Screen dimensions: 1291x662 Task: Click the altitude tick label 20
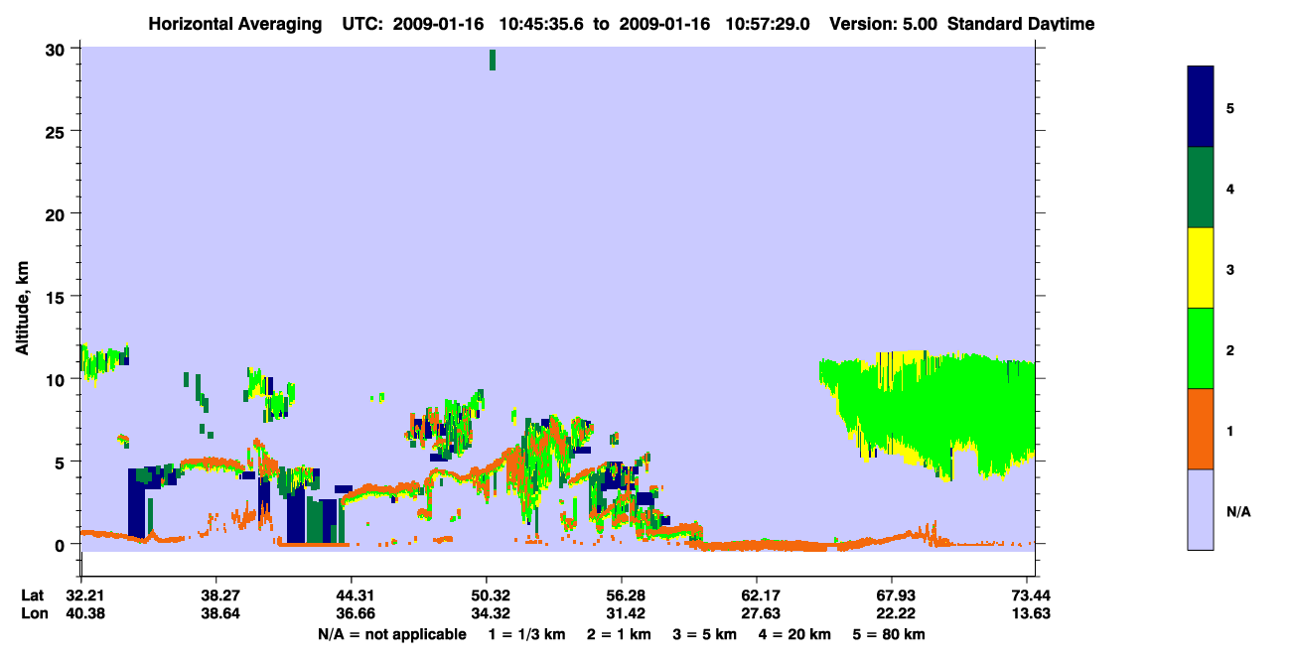(x=57, y=214)
